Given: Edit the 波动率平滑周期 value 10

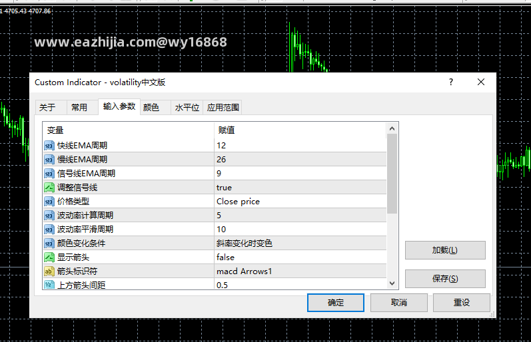Looking at the screenshot, I should coord(300,230).
